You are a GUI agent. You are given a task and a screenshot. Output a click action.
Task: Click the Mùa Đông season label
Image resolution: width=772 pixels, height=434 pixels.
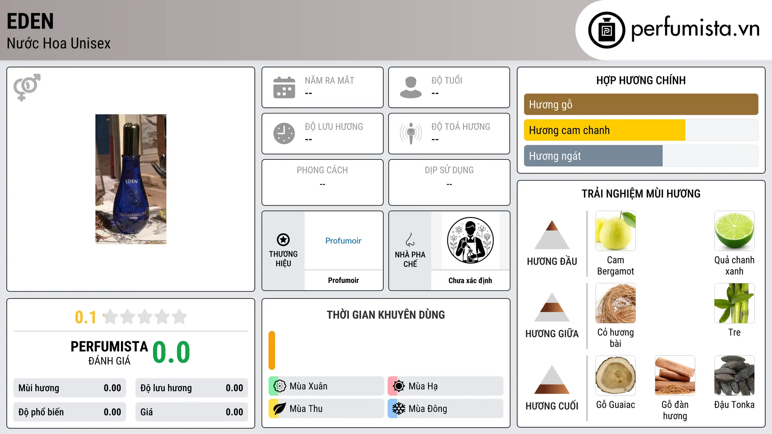click(x=428, y=409)
